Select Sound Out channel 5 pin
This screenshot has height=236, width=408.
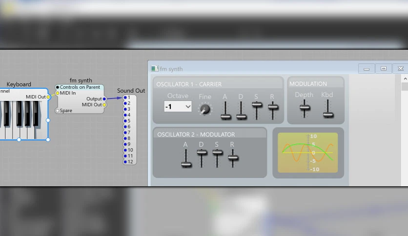[125, 121]
